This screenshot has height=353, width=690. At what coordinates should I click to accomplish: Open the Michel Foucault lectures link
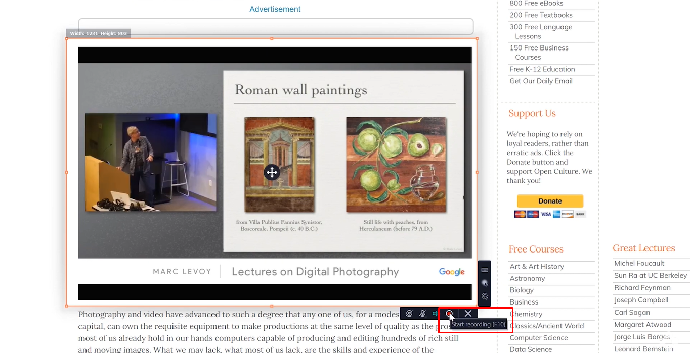pyautogui.click(x=639, y=263)
